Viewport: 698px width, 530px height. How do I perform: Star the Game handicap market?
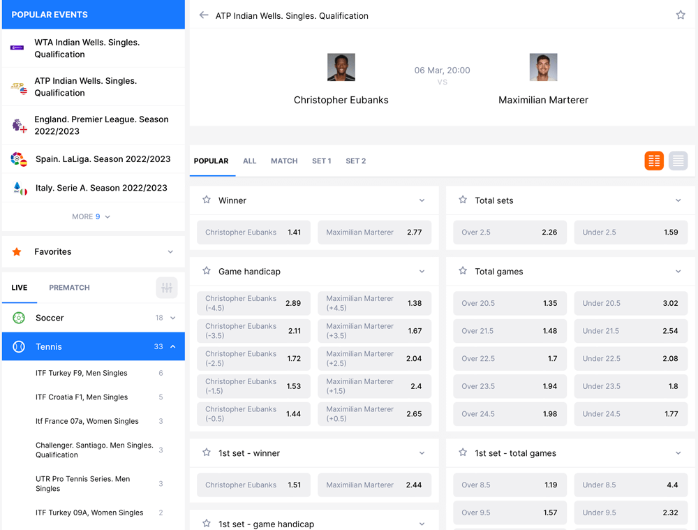pos(207,272)
